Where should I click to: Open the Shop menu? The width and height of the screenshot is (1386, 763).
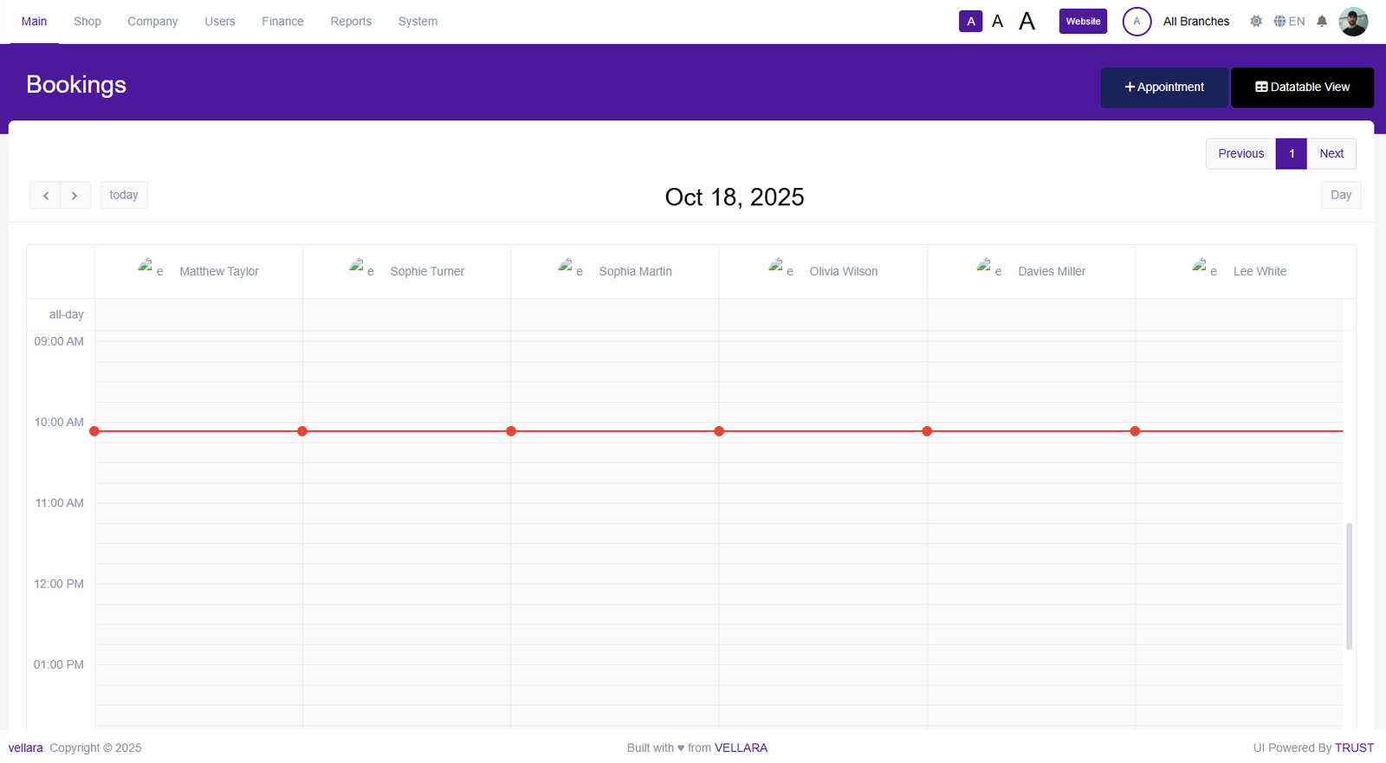click(x=87, y=22)
